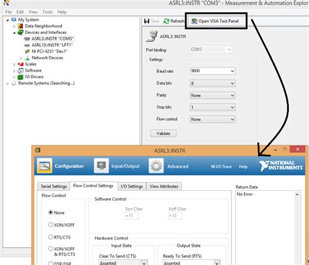Click the LPT1 port icon

click(x=27, y=45)
